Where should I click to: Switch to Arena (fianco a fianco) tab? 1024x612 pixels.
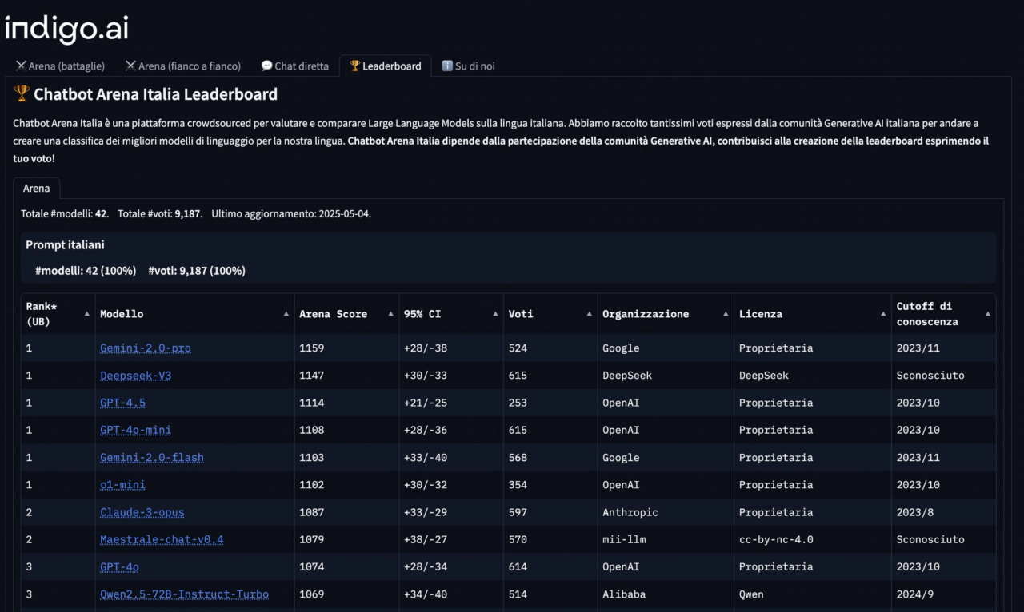[182, 66]
